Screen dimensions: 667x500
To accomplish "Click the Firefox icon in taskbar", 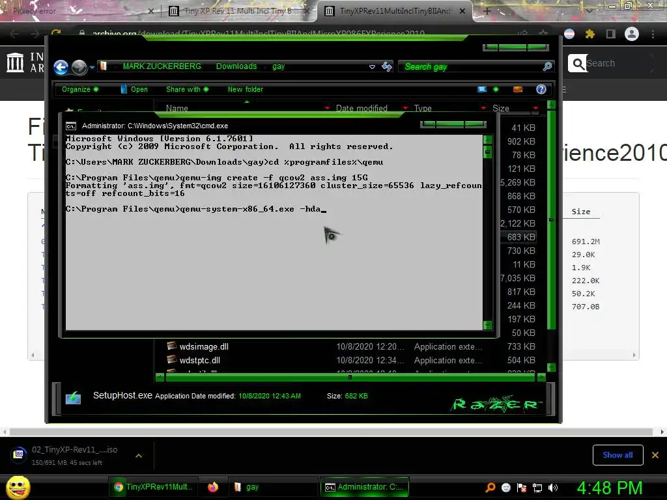I will point(213,487).
